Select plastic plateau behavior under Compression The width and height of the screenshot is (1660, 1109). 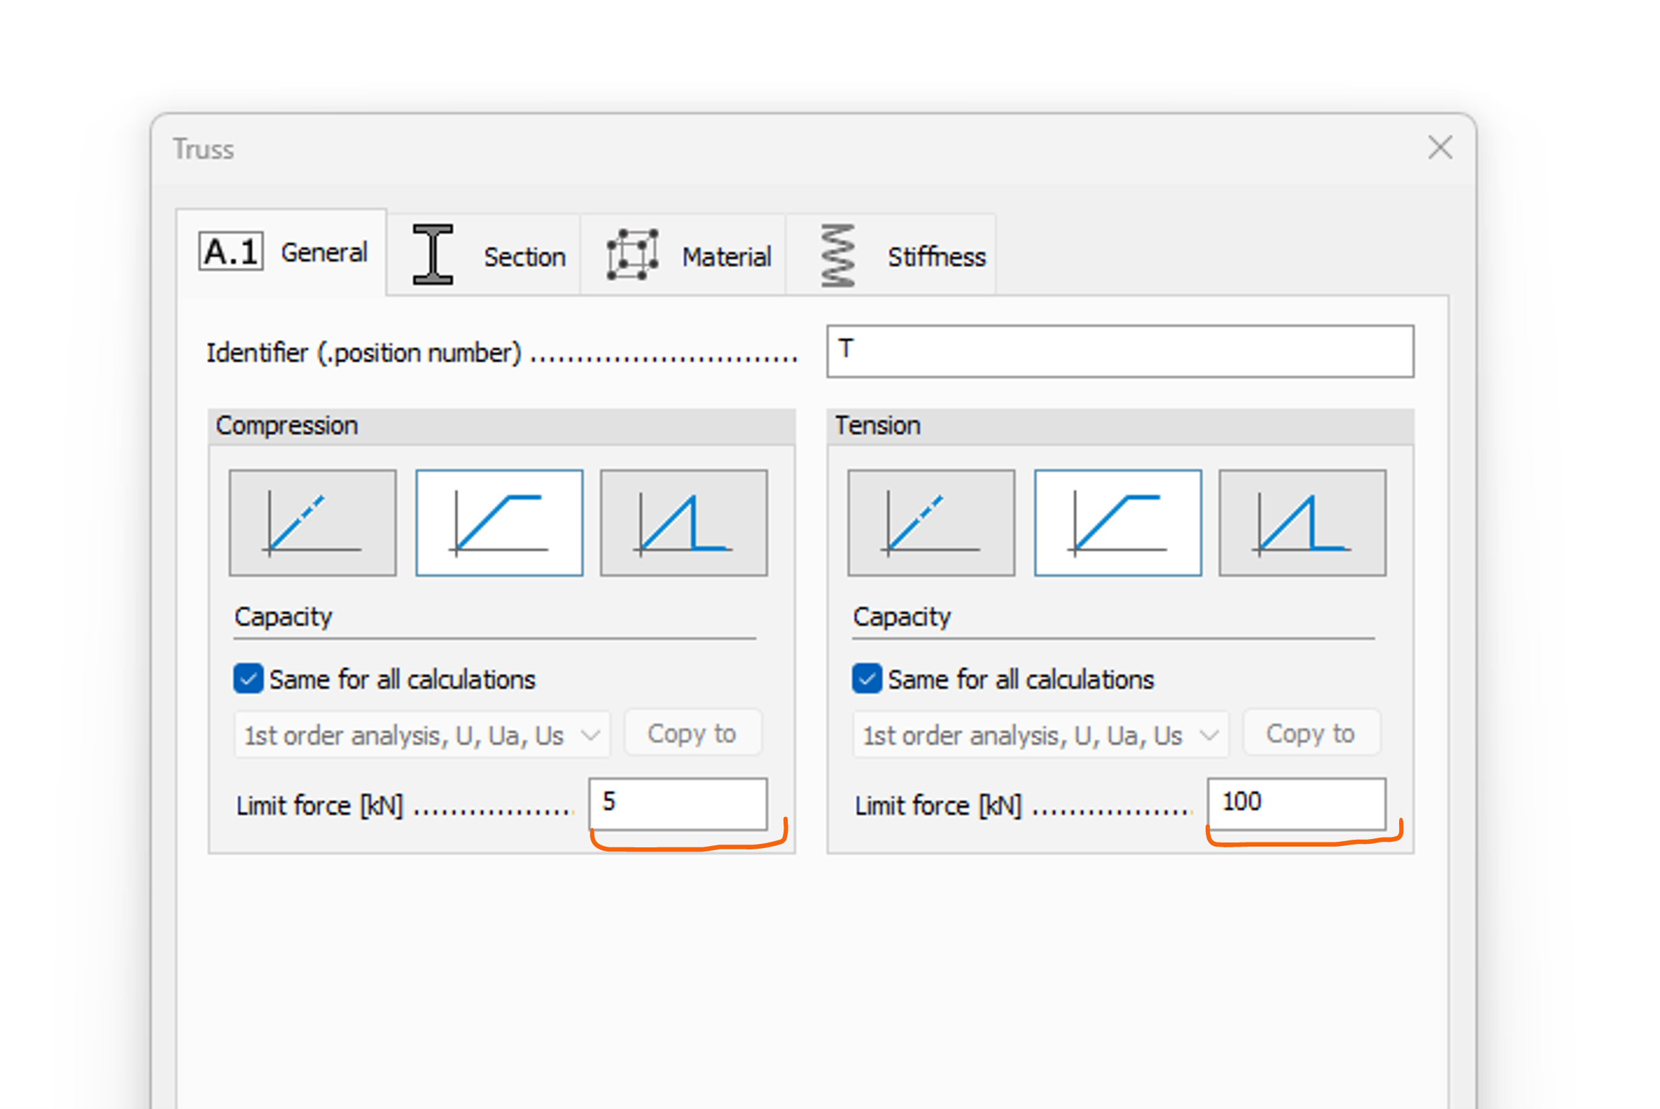[x=499, y=523]
